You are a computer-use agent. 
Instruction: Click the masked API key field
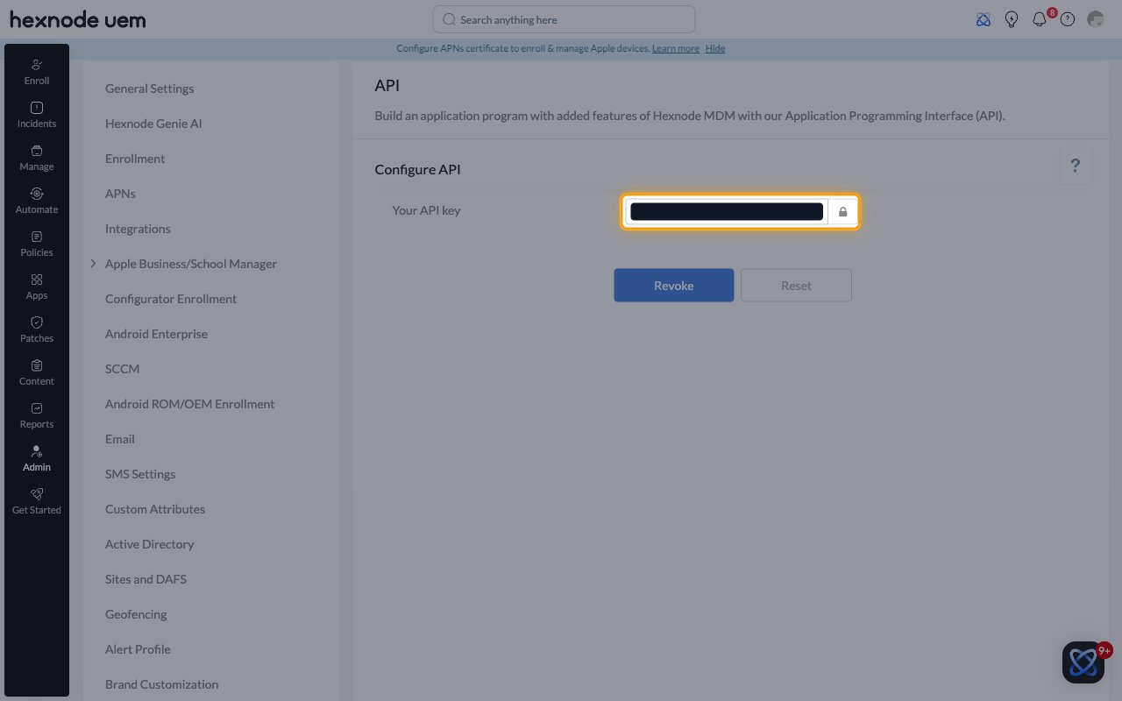[727, 211]
